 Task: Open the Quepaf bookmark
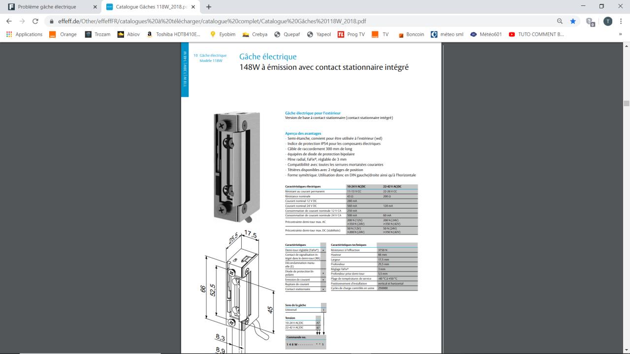pos(287,34)
